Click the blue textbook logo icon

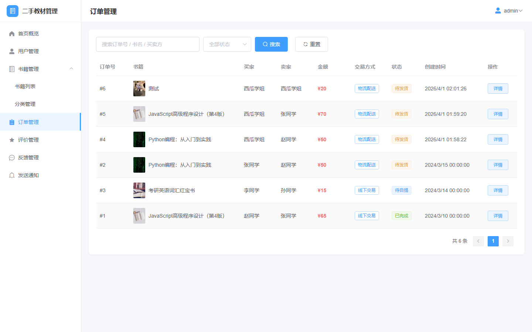pyautogui.click(x=13, y=11)
